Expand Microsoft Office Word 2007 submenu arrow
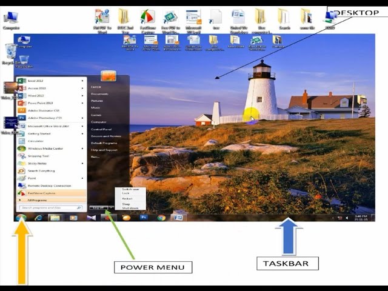 pyautogui.click(x=82, y=126)
